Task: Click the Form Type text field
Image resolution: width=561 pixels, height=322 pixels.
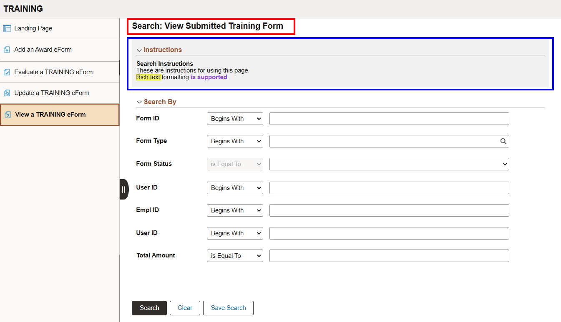Action: click(x=389, y=141)
